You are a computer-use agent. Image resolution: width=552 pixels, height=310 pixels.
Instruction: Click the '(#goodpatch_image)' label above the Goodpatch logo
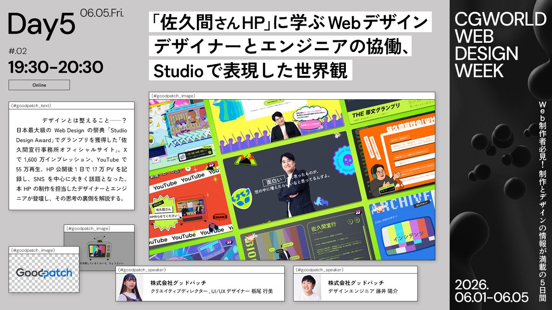33,250
